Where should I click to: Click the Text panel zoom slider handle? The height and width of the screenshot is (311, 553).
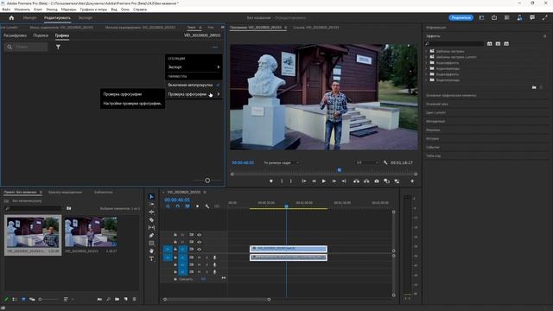[x=207, y=181]
